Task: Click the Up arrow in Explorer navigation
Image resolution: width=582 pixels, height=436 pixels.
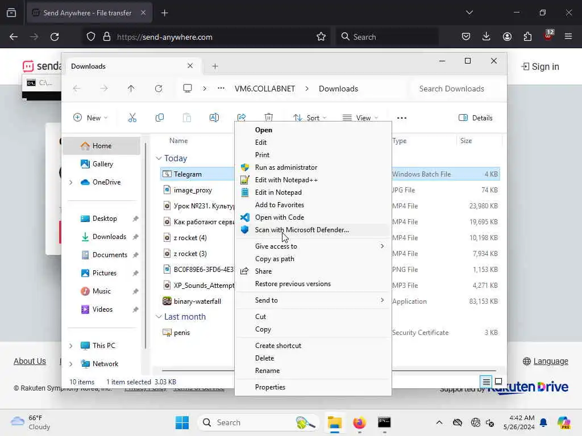Action: pyautogui.click(x=131, y=89)
